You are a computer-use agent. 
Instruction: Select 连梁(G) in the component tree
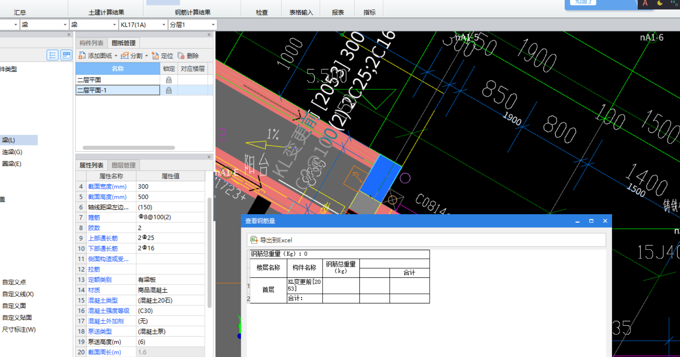[12, 152]
